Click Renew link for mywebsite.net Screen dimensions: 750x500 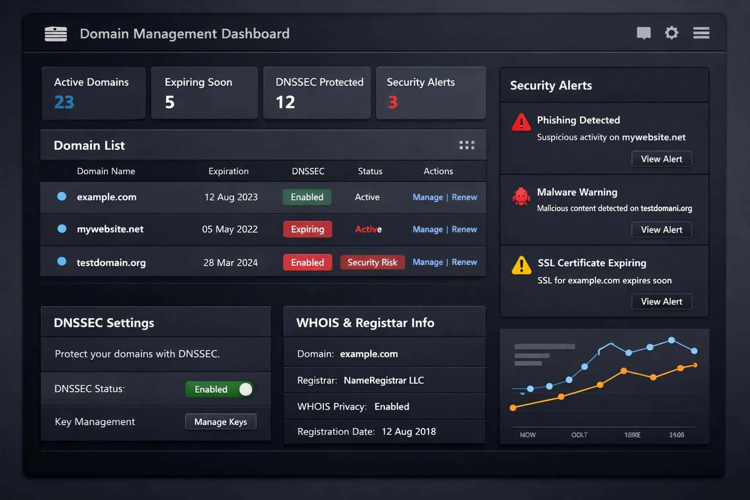pos(464,229)
